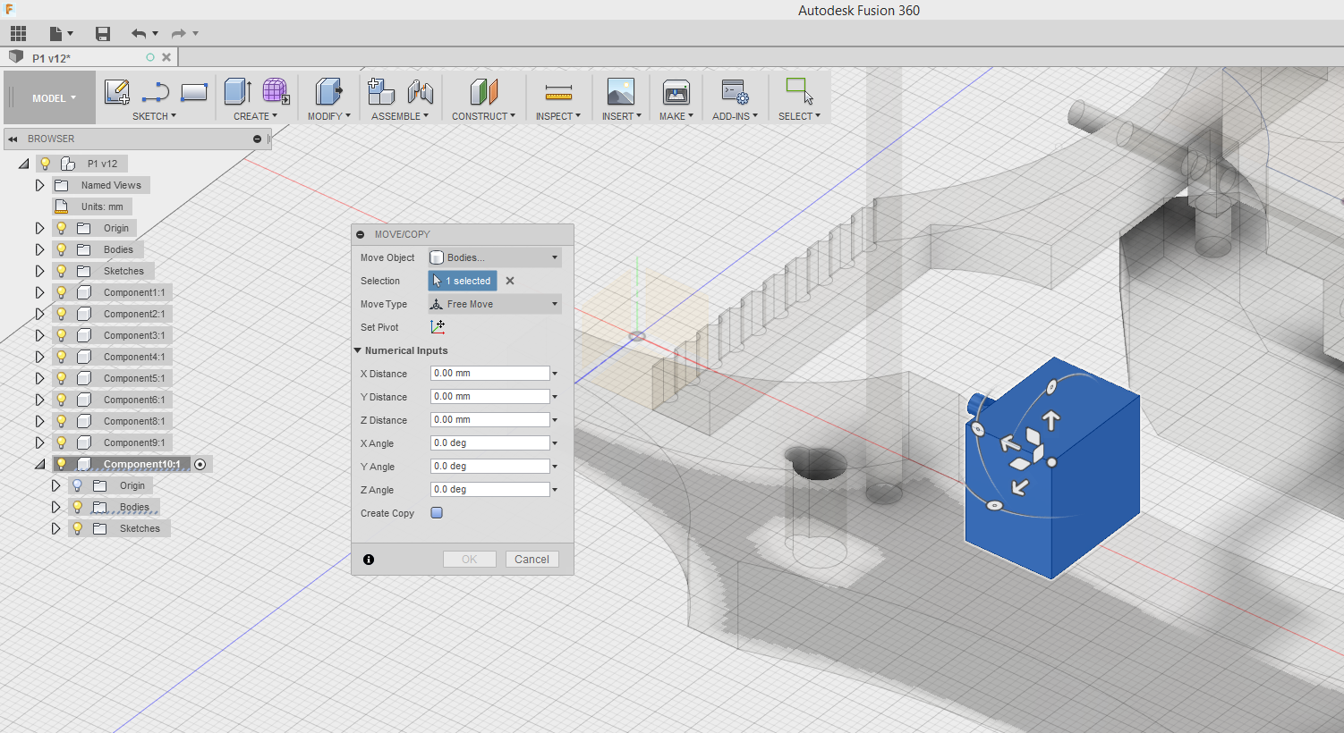
Task: Select the Create Form icon
Action: point(276,91)
